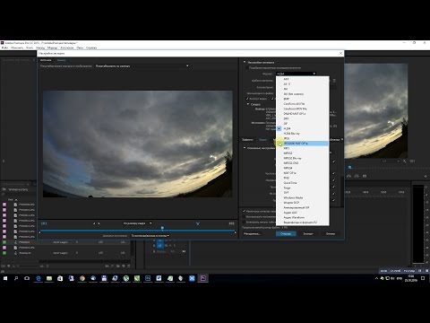This screenshot has height=323, width=430.
Task: Open the program monitor wrench settings
Action: [405, 161]
